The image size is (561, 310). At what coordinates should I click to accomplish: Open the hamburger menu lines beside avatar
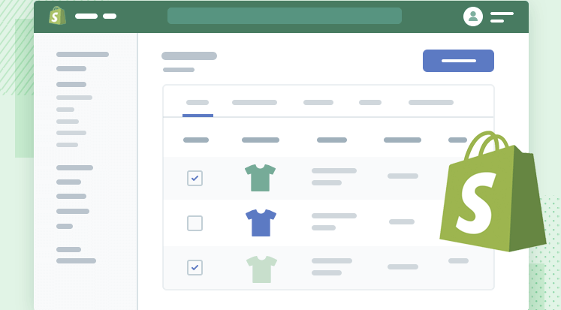(502, 17)
